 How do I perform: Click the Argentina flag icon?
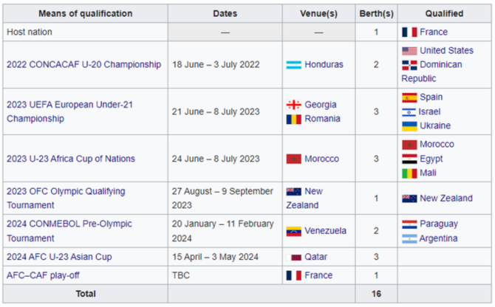(409, 239)
